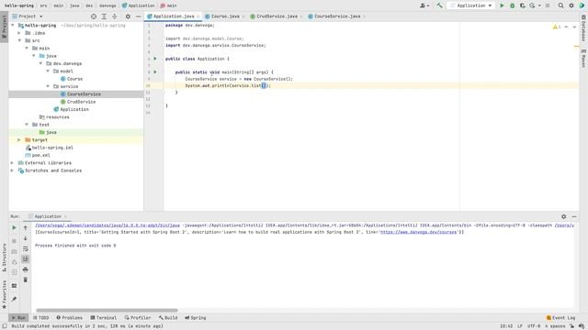Open Search Everywhere magnifier icon
This screenshot has width=588, height=330.
561,5
